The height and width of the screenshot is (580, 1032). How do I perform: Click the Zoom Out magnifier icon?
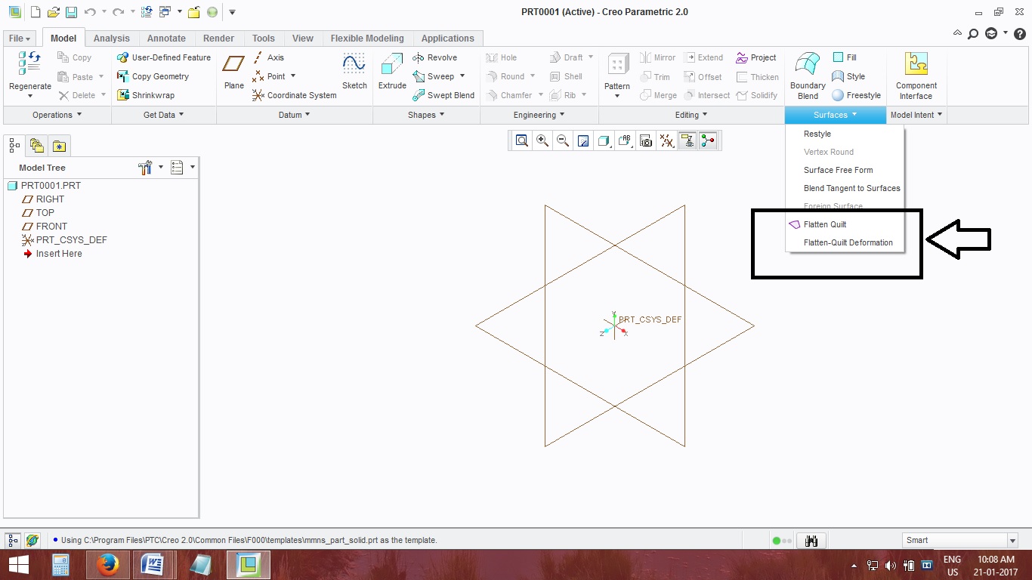562,140
